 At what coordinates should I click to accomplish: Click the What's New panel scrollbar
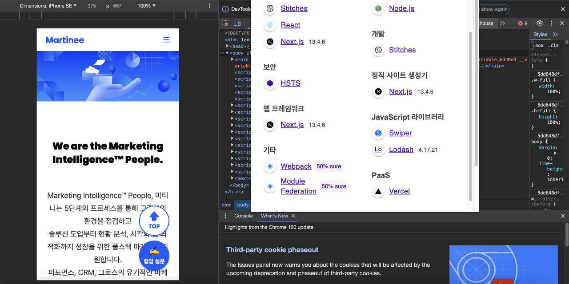567,234
